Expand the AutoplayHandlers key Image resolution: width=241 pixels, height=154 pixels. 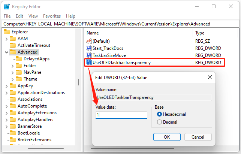(x=6, y=120)
